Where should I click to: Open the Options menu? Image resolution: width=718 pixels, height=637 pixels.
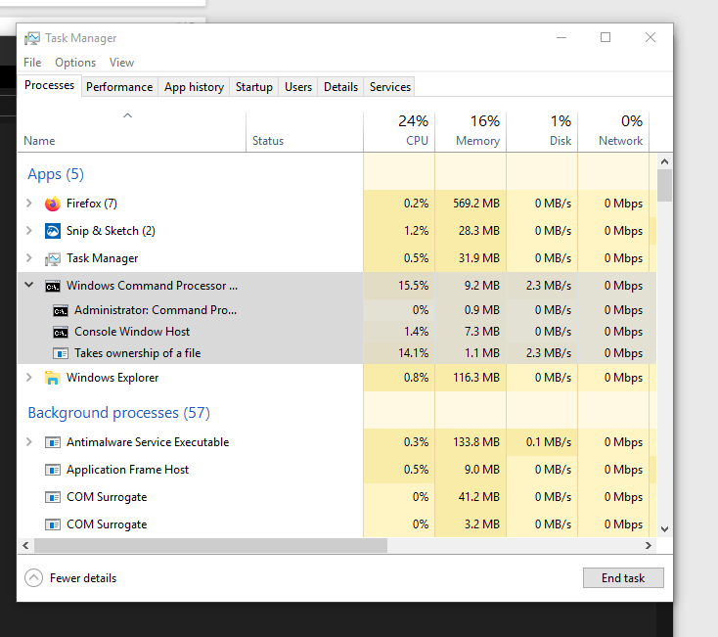[x=75, y=63]
